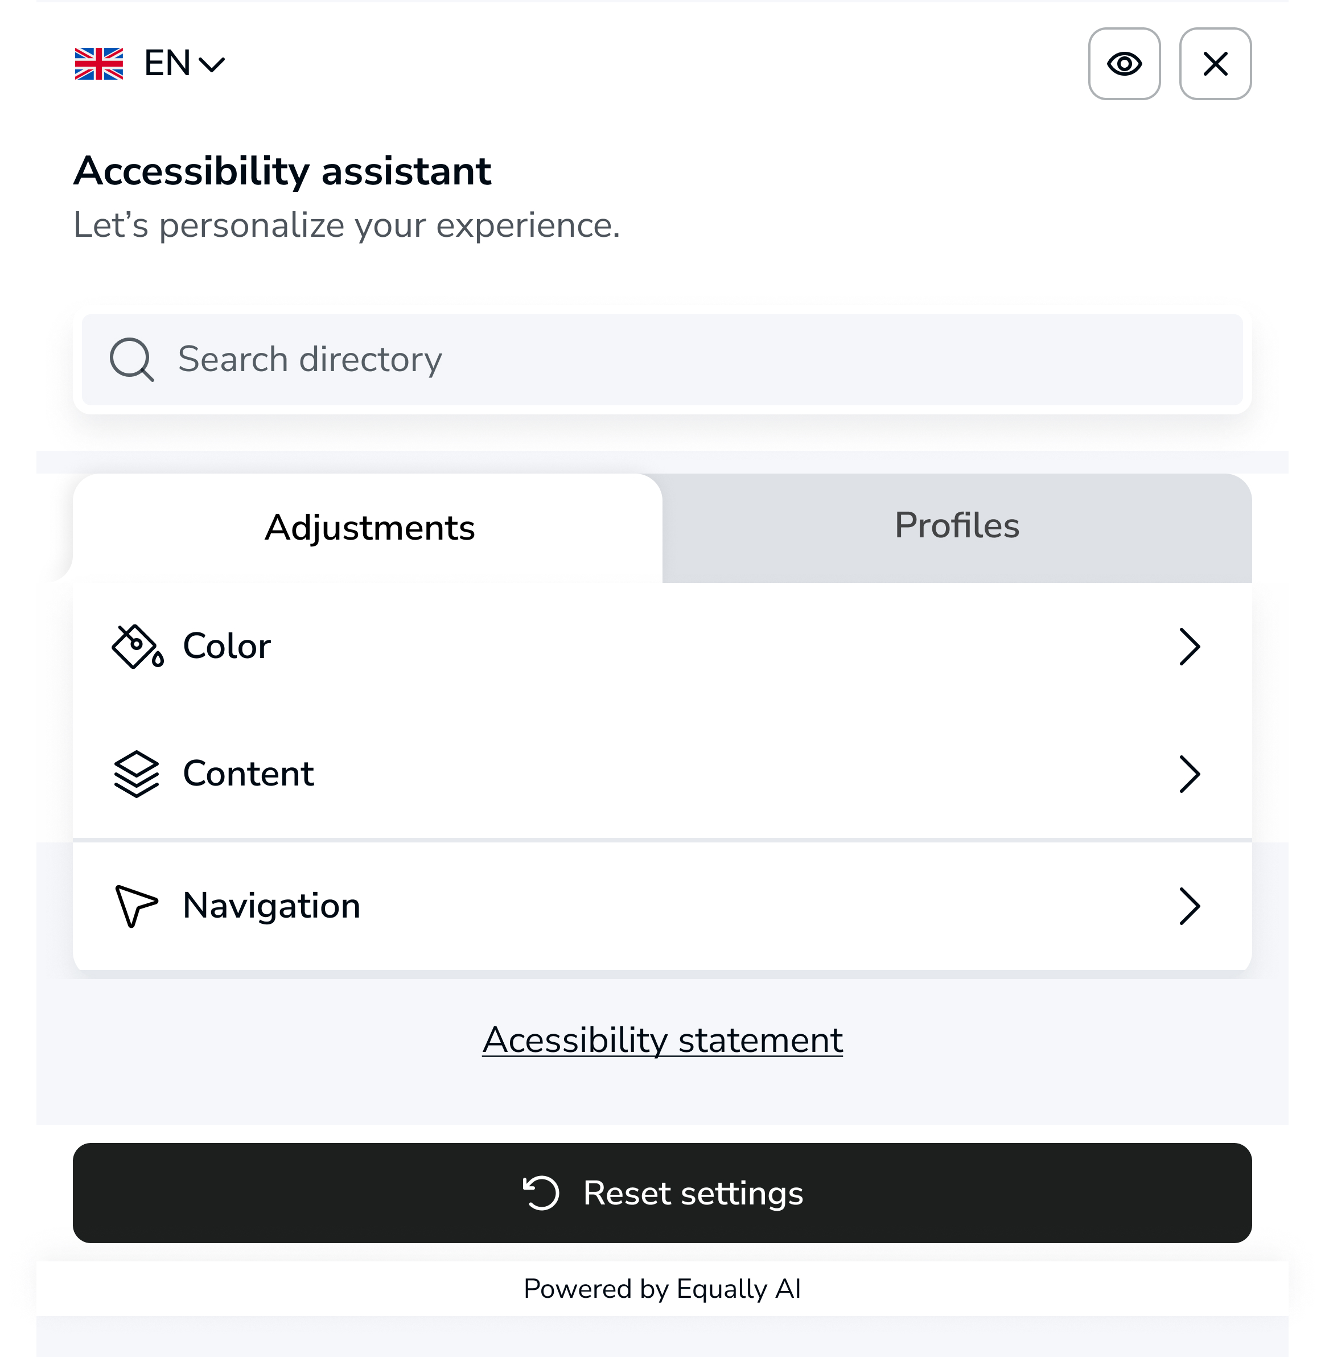Expand the Navigation adjustments section

pyautogui.click(x=661, y=906)
